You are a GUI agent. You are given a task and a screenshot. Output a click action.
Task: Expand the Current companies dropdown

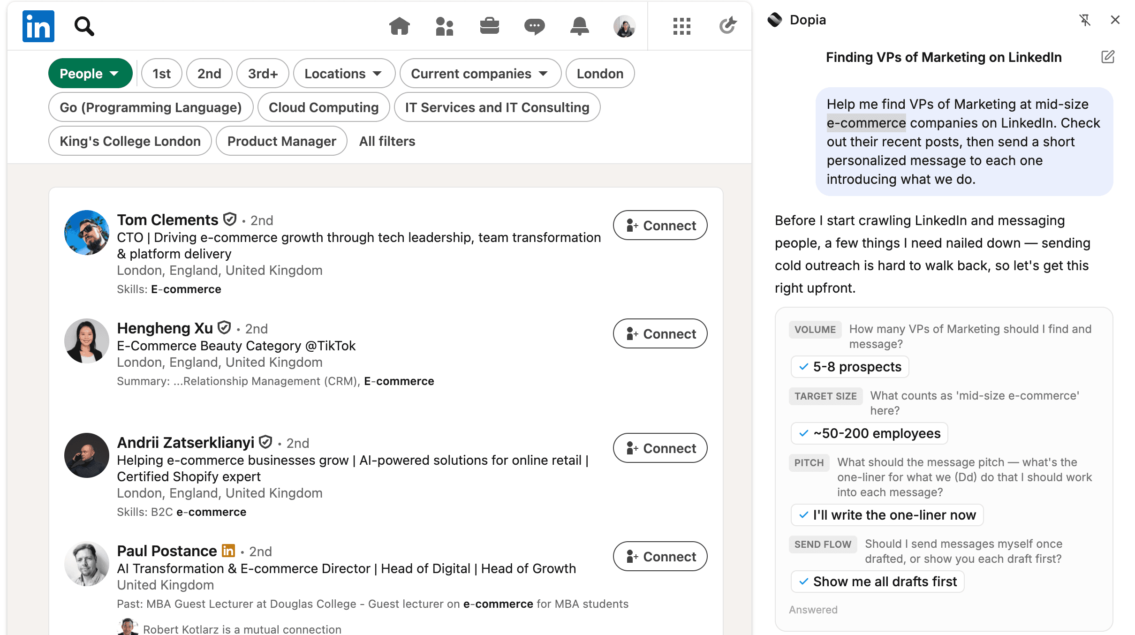pos(480,74)
